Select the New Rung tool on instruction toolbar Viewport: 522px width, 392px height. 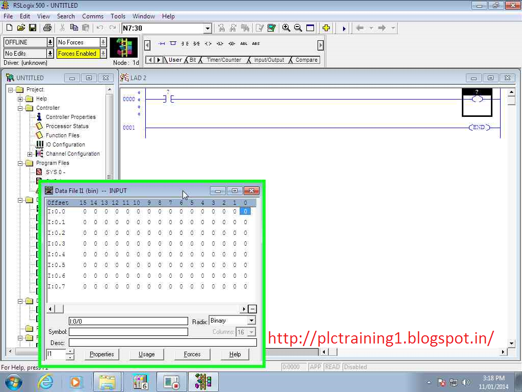pos(162,43)
